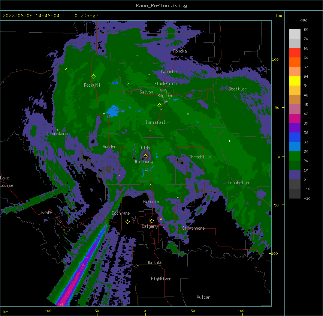Click the Vulcan label
The height and width of the screenshot is (316, 323).
coord(203,297)
